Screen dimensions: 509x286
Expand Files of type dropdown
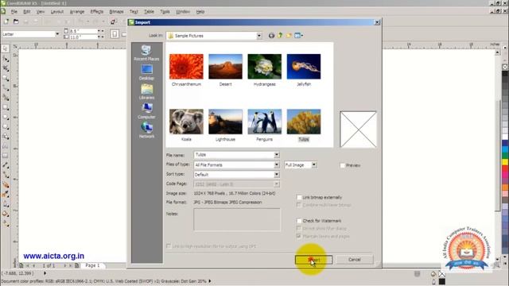pos(277,164)
